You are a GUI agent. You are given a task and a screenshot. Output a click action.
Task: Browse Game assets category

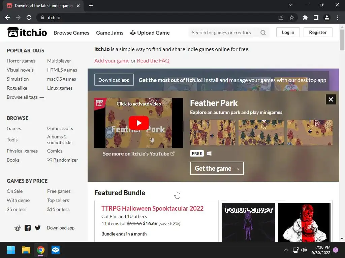60,128
